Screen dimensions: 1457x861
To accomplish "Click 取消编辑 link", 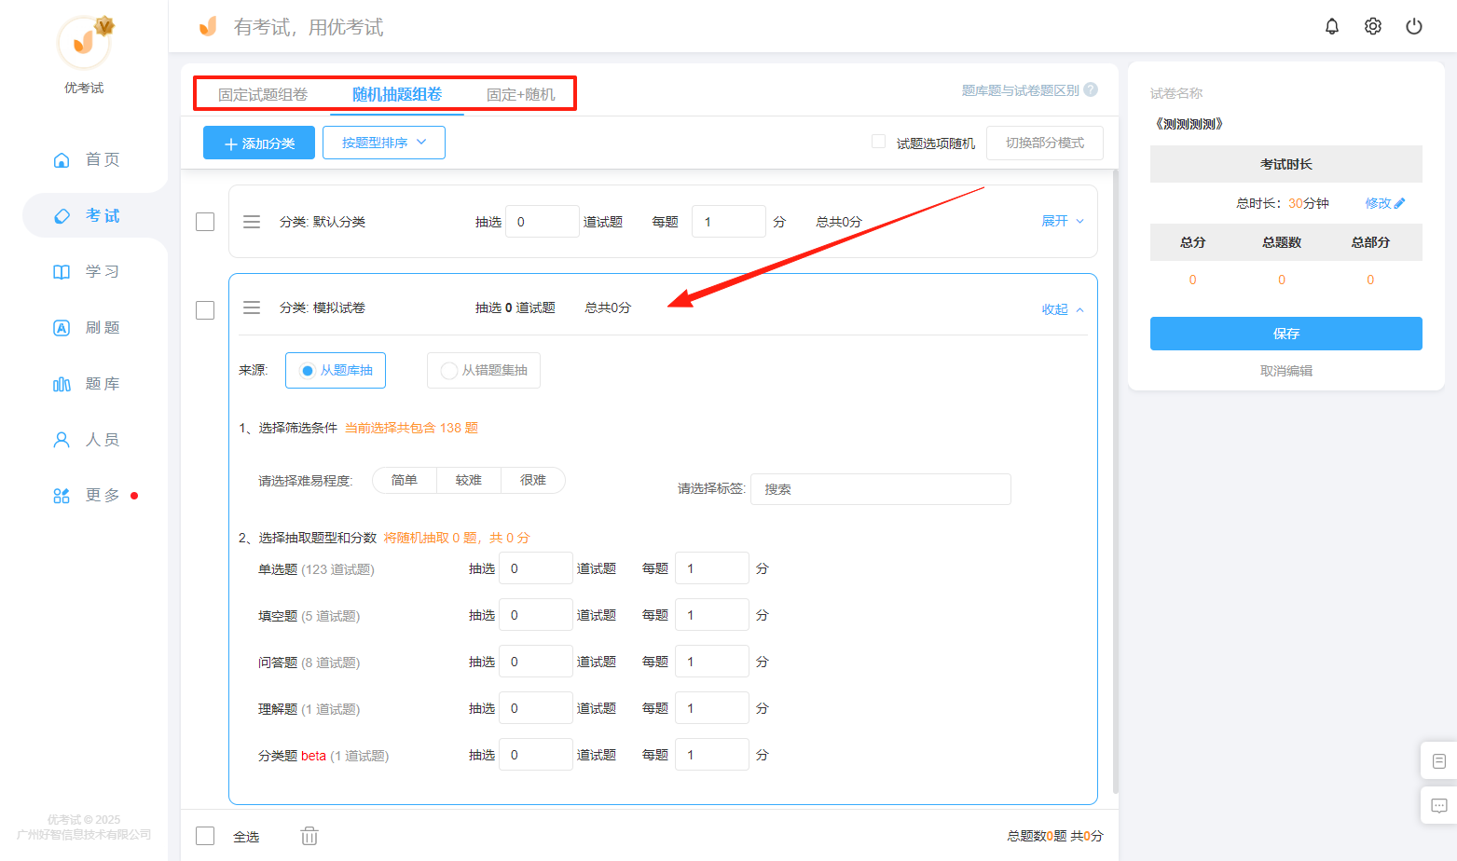I will click(x=1286, y=371).
